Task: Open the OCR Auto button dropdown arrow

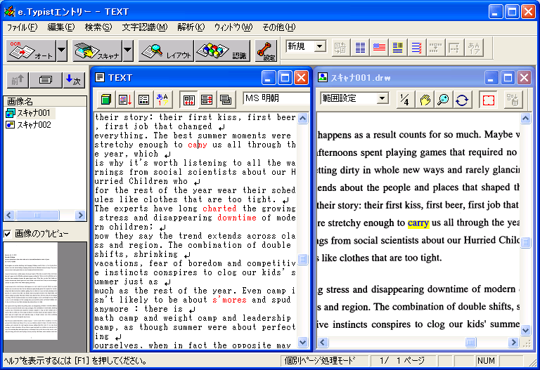Action: [62, 51]
